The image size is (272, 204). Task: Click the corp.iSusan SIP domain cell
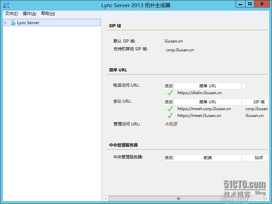[257, 109]
